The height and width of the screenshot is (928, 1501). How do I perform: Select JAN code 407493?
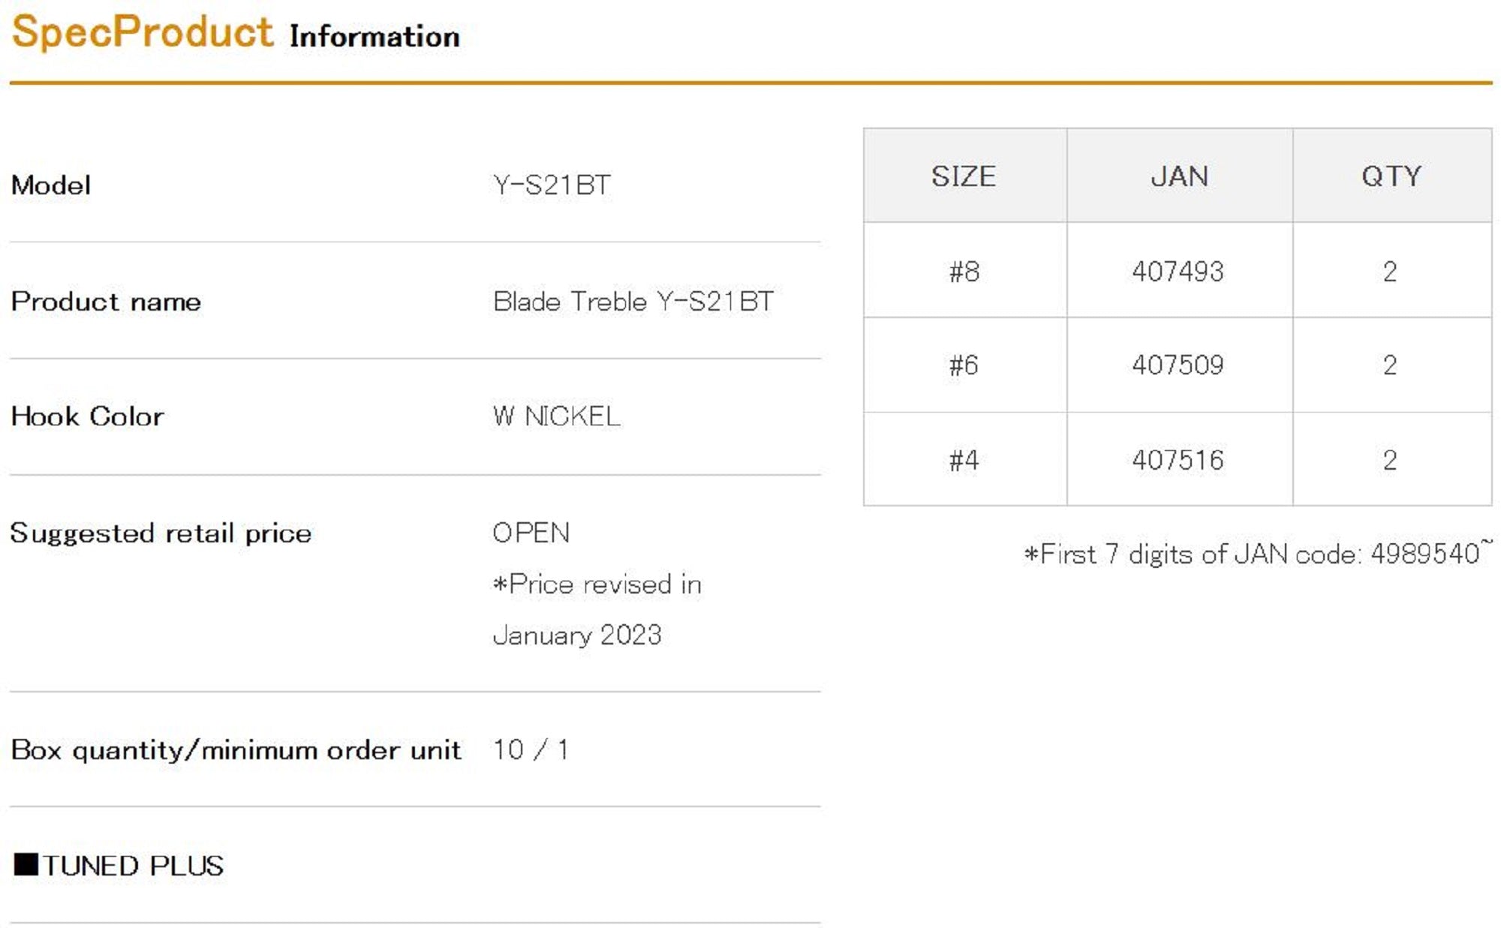[1178, 271]
